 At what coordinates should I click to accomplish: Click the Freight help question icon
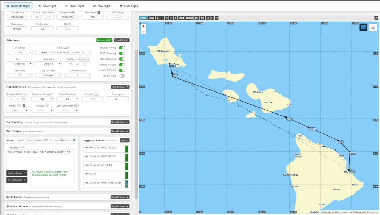24,106
